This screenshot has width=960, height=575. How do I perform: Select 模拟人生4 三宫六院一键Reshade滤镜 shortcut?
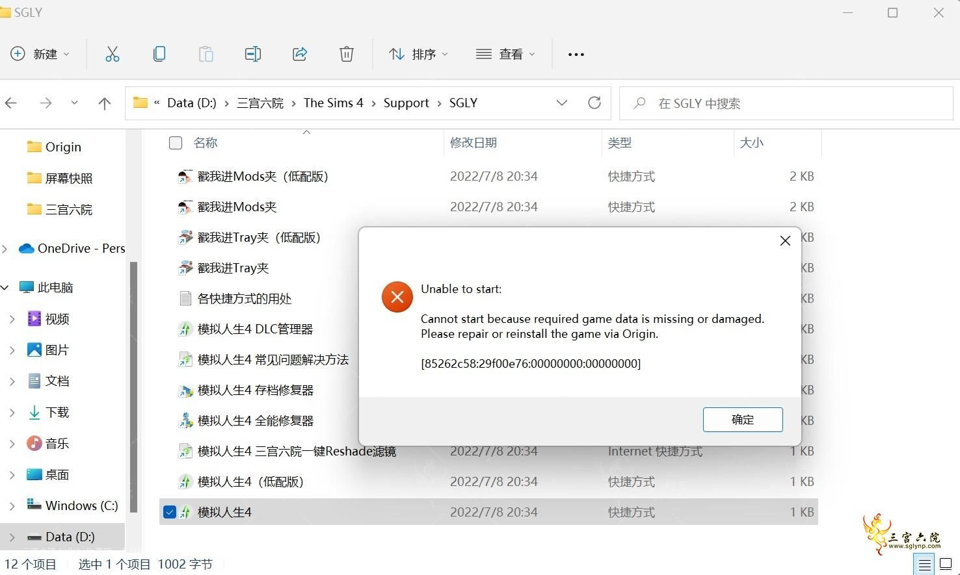[287, 451]
